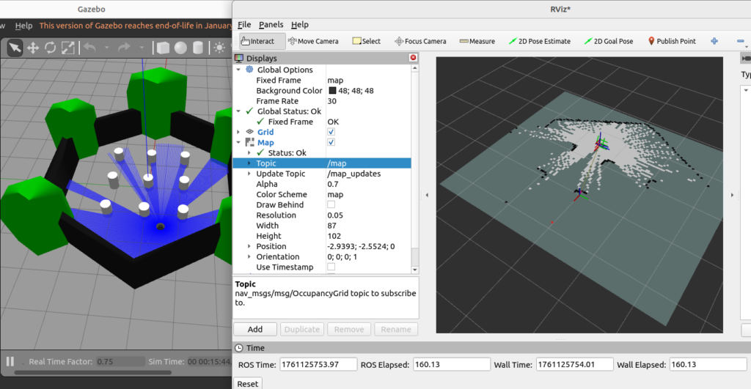This screenshot has width=751, height=389.
Task: Insert a box shape in Gazebo
Action: (x=163, y=48)
